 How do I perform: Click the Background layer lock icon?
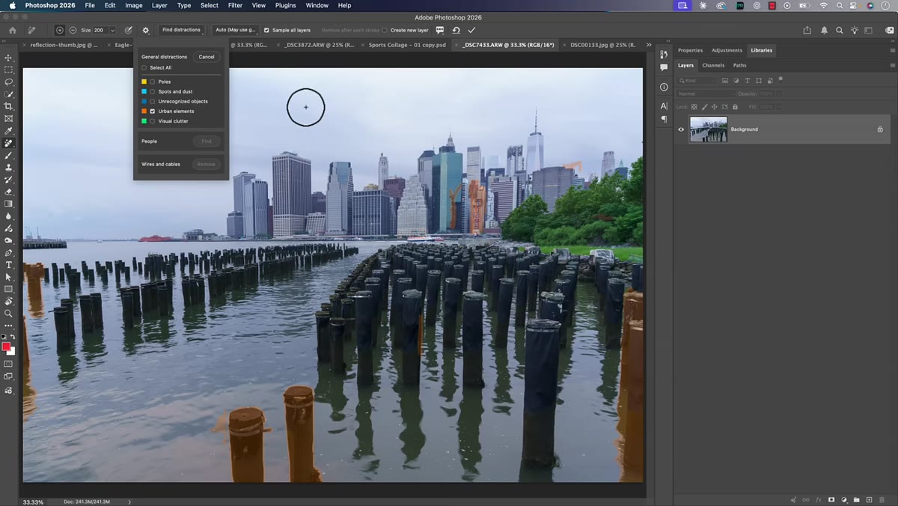[880, 129]
